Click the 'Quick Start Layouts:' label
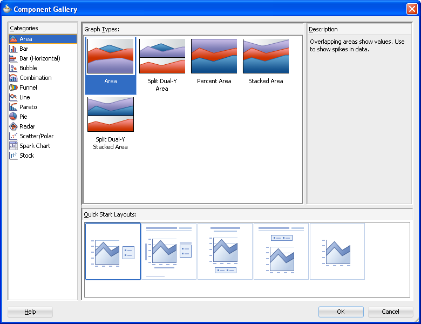421x324 pixels. [110, 214]
